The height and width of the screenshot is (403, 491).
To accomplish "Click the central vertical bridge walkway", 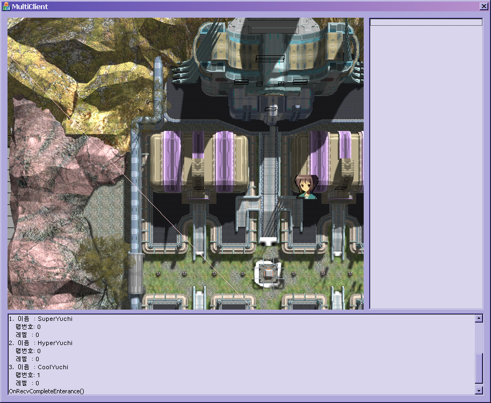I will coord(268,177).
